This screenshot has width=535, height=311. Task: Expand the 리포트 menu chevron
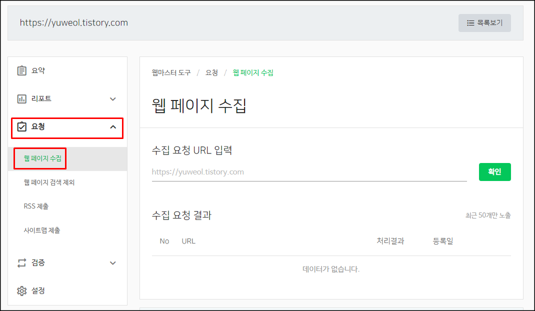point(113,99)
